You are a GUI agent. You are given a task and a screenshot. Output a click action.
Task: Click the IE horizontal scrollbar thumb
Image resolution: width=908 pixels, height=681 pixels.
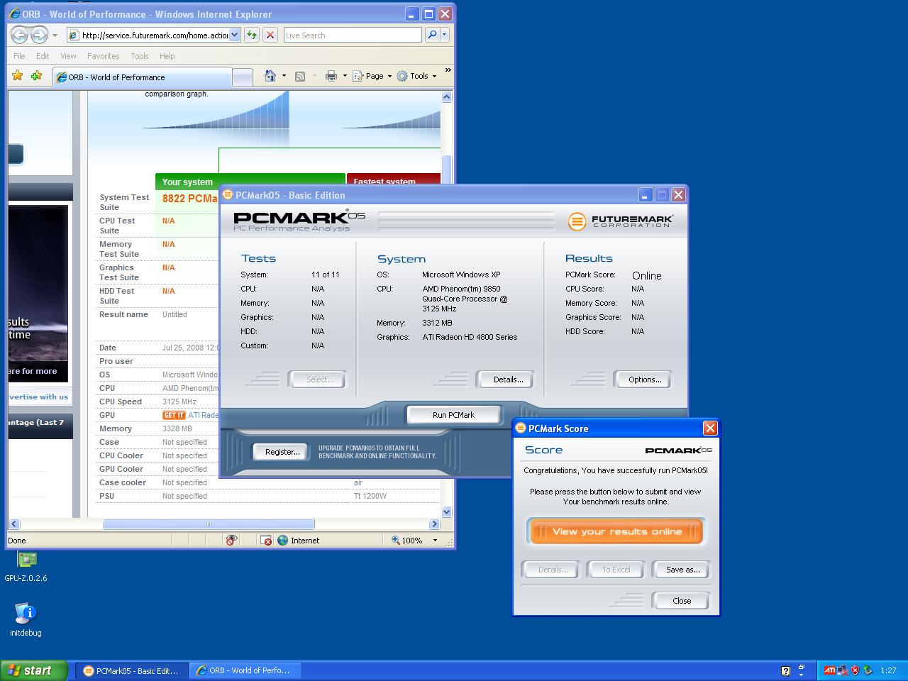point(209,524)
